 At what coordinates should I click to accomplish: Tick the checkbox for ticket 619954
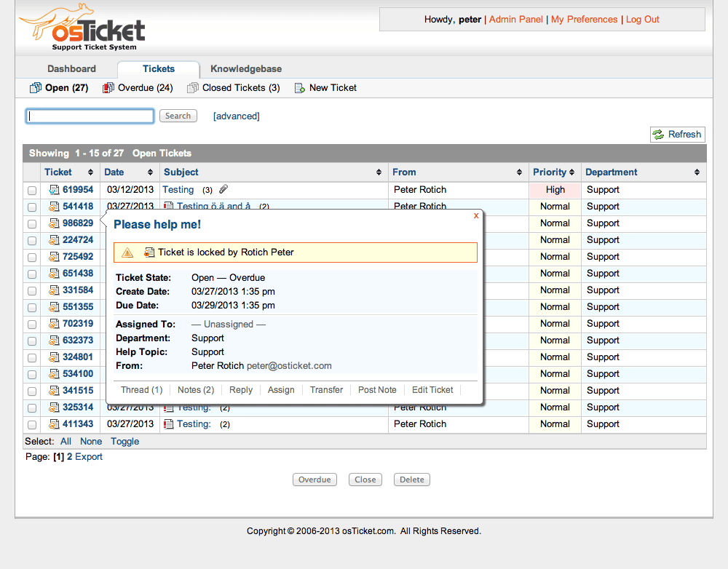pyautogui.click(x=32, y=191)
